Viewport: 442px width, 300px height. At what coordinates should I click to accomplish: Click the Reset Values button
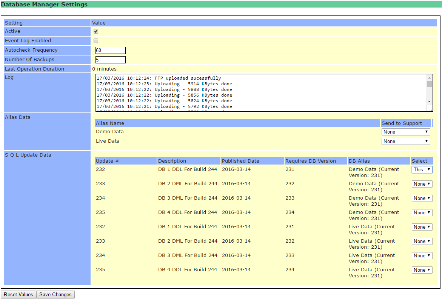click(x=18, y=295)
